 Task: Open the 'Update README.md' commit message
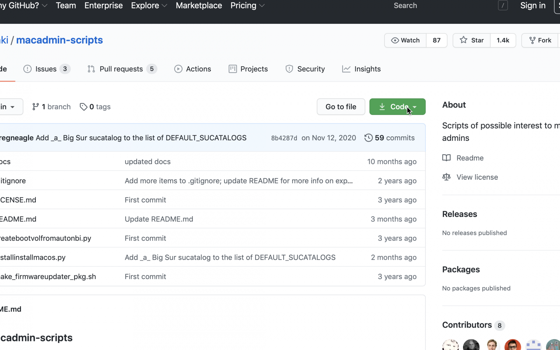coord(159,219)
